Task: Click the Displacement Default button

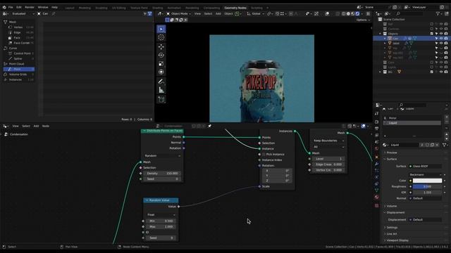Action: (426, 219)
